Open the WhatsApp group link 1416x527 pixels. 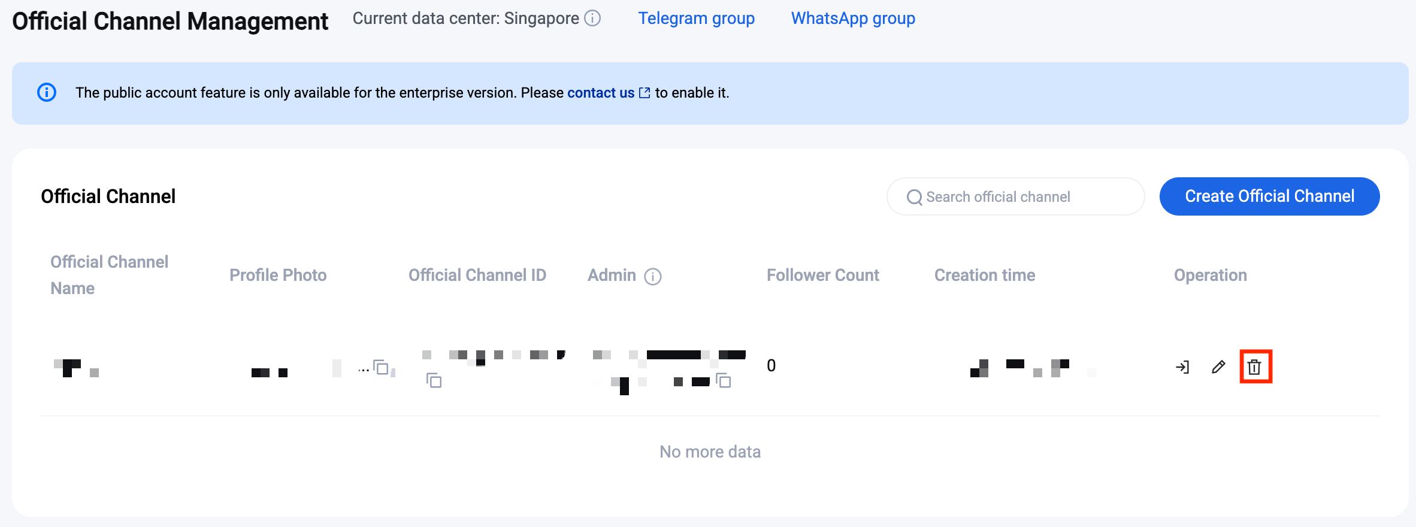click(853, 19)
